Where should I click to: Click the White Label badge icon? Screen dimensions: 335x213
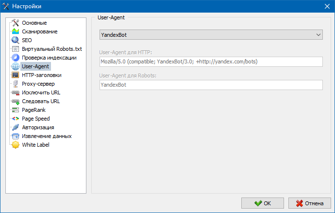click(16, 145)
